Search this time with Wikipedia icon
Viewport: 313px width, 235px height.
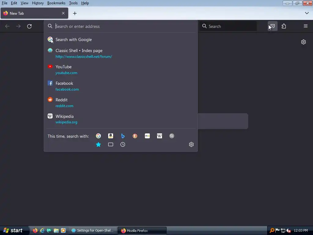click(160, 136)
